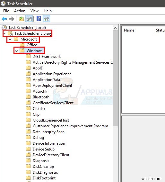
Task: Click the Up One Level folder icon
Action: tap(22, 19)
